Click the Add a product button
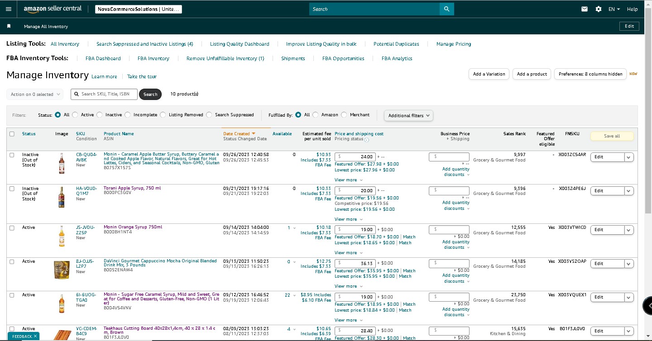Viewport: 652px width, 341px height. click(532, 74)
